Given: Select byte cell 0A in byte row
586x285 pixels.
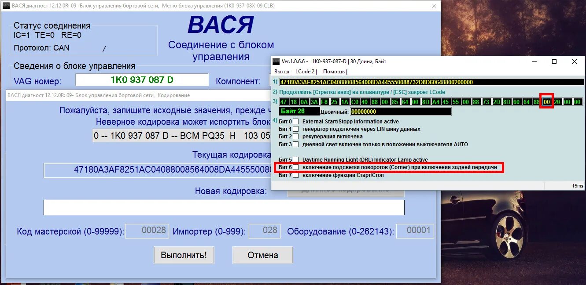Looking at the screenshot, I should pos(304,102).
